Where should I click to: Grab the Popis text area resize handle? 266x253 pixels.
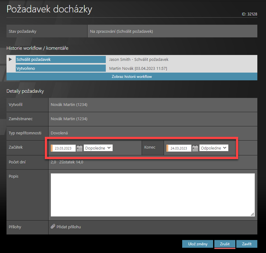pyautogui.click(x=252, y=214)
